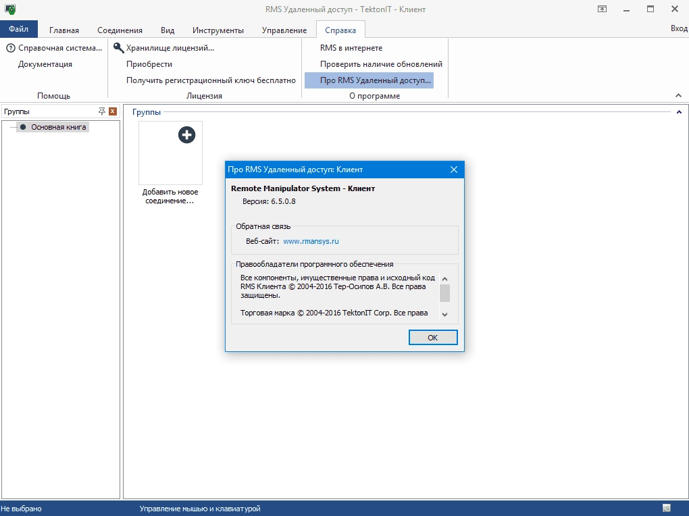689x516 pixels.
Task: Open the Файл menu tab
Action: click(18, 29)
